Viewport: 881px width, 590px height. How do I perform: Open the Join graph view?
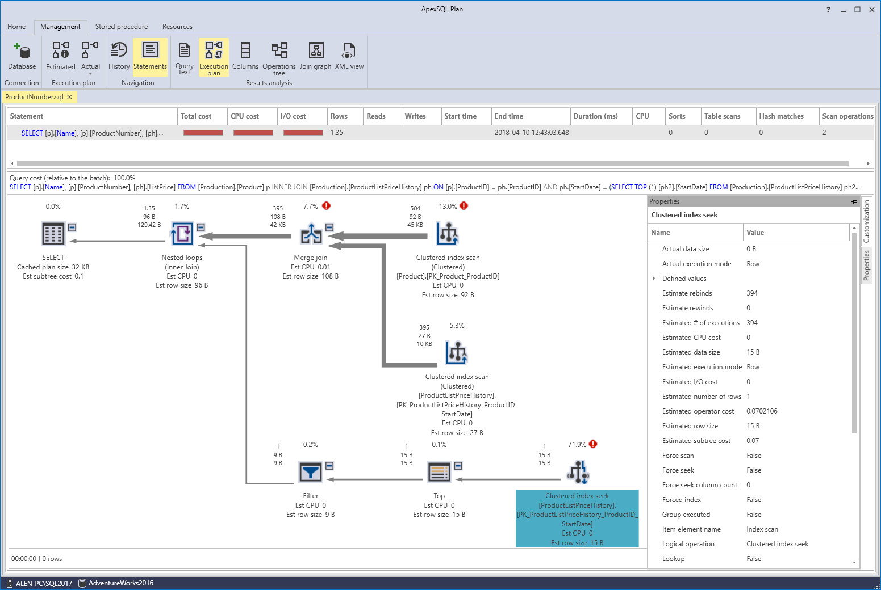[316, 50]
